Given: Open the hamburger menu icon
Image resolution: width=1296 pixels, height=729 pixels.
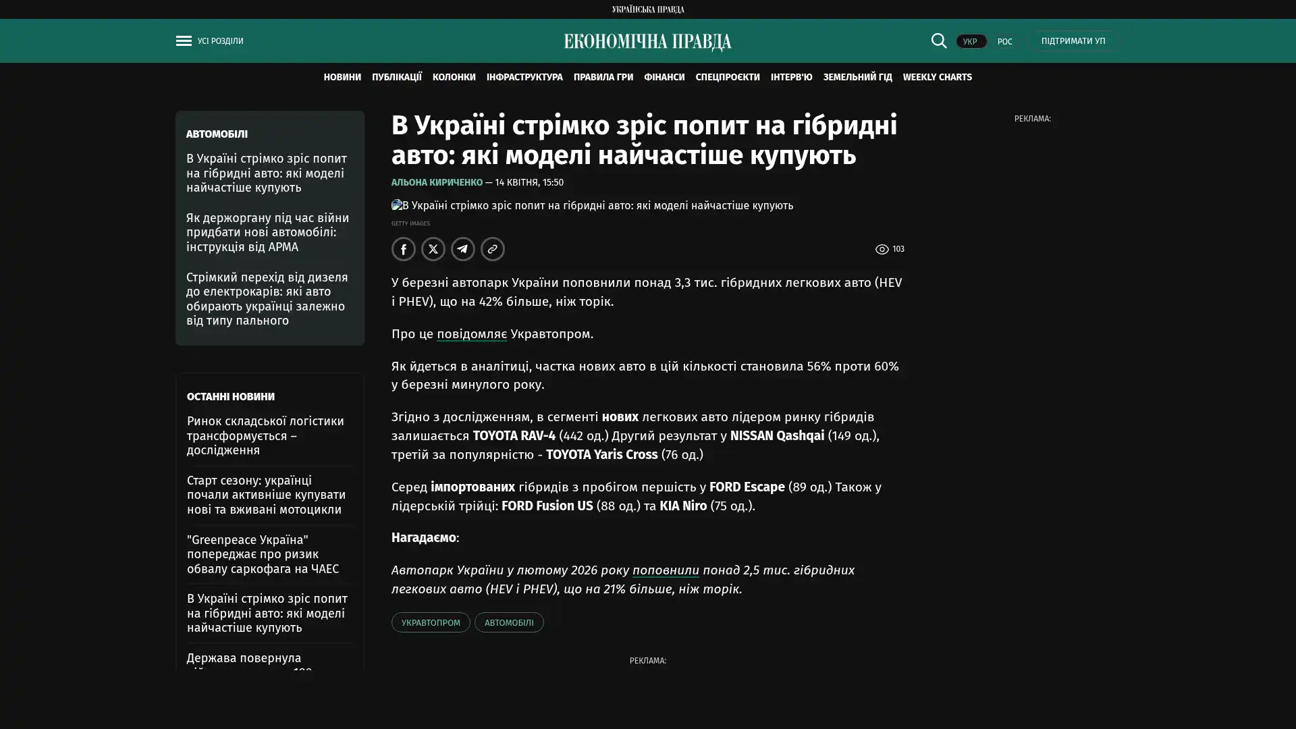Looking at the screenshot, I should pyautogui.click(x=184, y=41).
